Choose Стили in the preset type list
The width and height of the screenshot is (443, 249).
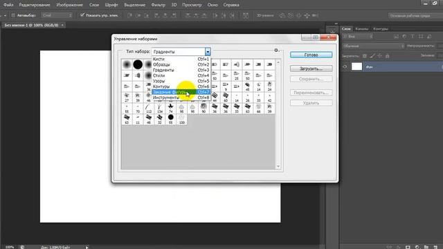[181, 75]
